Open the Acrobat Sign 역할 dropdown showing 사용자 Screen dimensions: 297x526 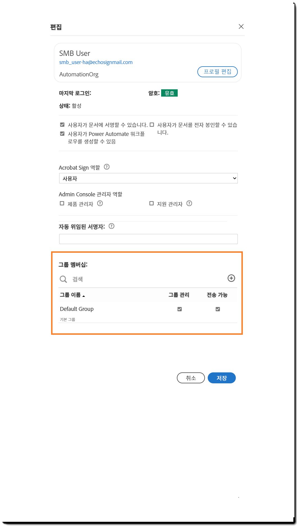(148, 178)
